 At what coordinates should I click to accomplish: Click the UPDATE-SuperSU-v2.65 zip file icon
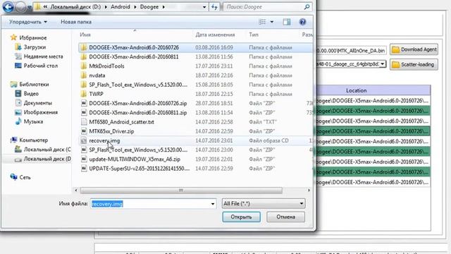coord(84,169)
